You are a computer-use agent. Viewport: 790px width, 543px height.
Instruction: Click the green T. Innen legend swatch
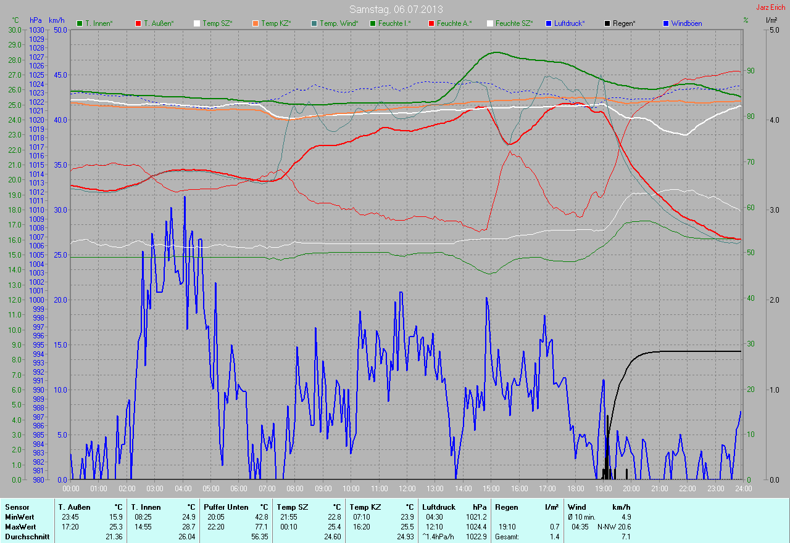[80, 23]
